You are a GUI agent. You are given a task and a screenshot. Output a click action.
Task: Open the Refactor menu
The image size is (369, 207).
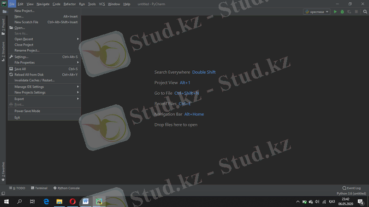coord(70,4)
